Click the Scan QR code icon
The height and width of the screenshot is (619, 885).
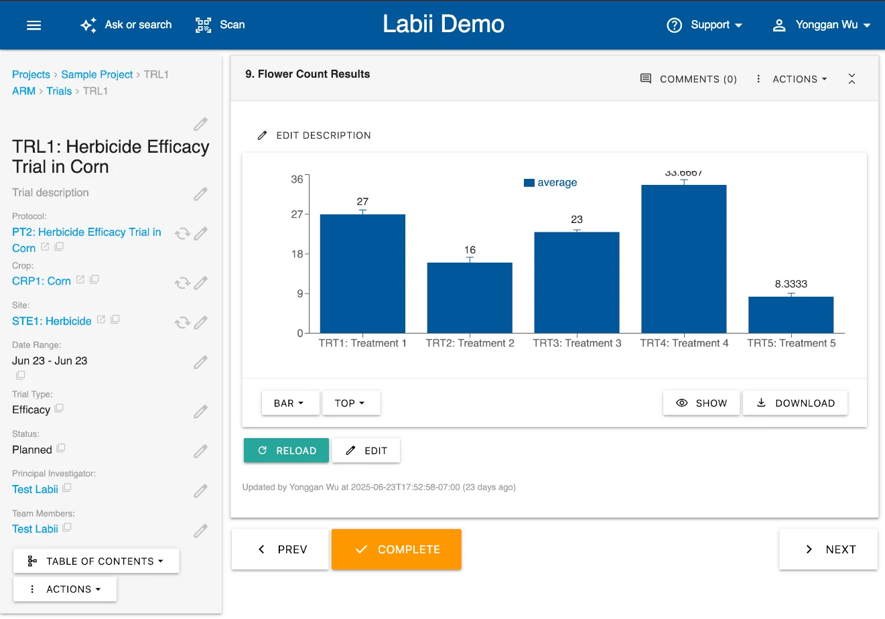point(203,25)
